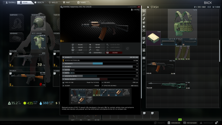Open Watchlist from bottom bar
This screenshot has width=222, height=125.
(x=206, y=123)
